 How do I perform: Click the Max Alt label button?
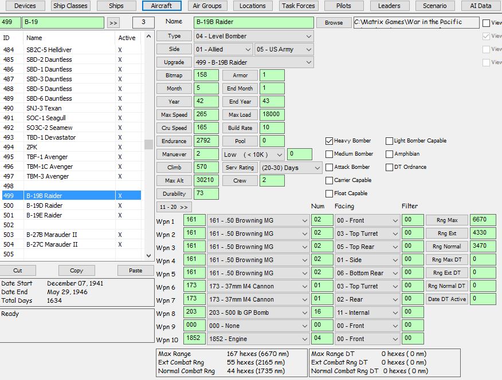(x=174, y=181)
